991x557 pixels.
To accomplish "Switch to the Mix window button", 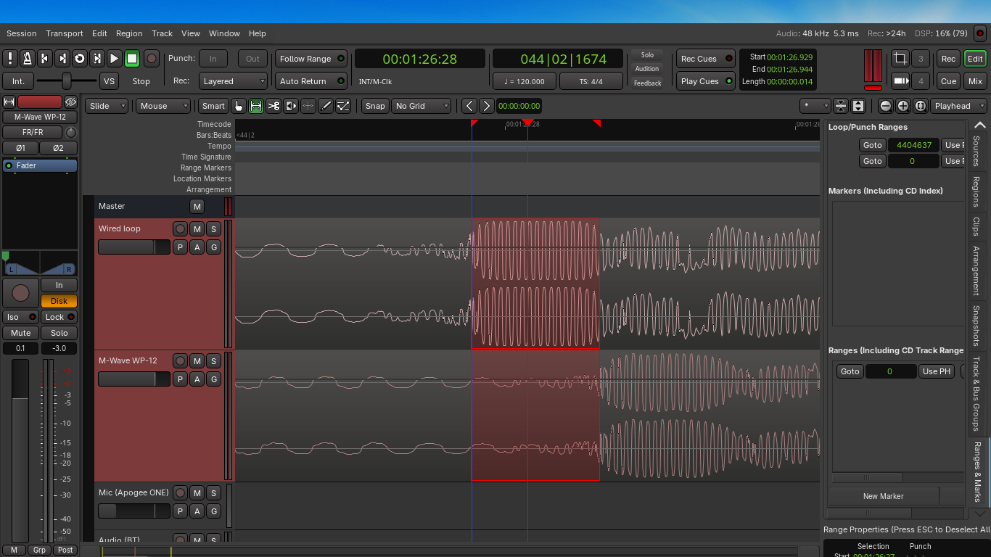I will 975,81.
